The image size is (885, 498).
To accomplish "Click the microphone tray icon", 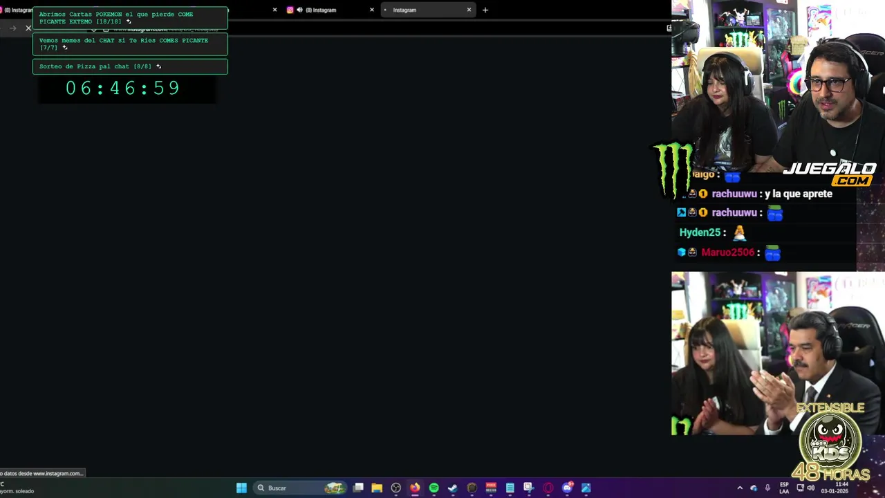I will coord(767,488).
